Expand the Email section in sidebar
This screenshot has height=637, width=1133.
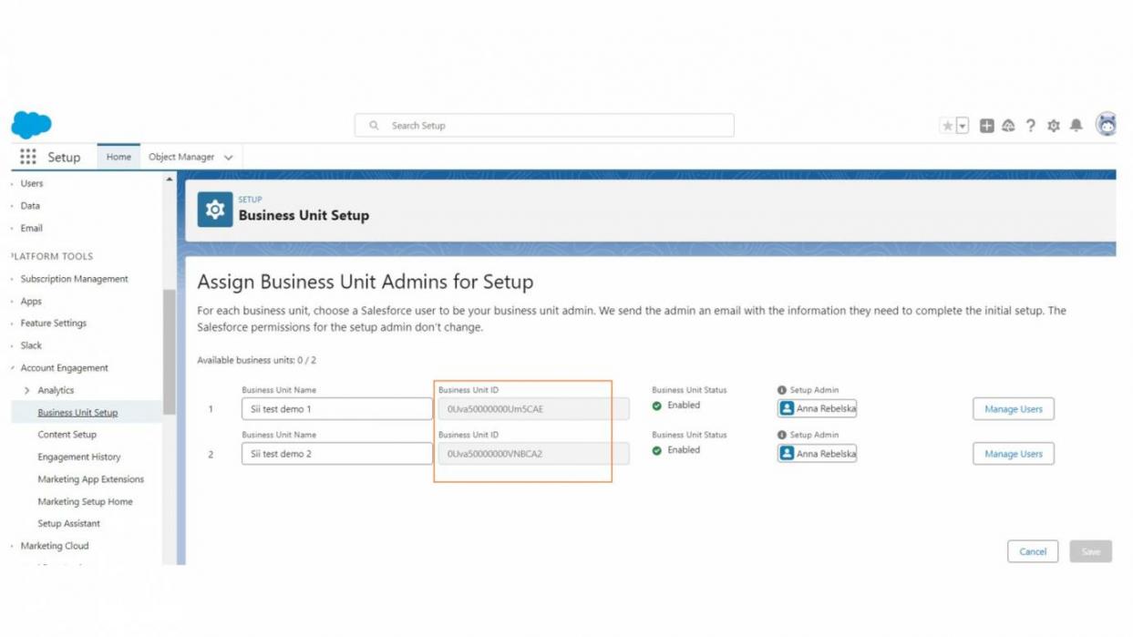pos(13,228)
